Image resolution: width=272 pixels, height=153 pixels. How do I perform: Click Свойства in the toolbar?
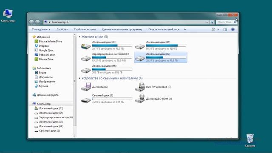62,29
